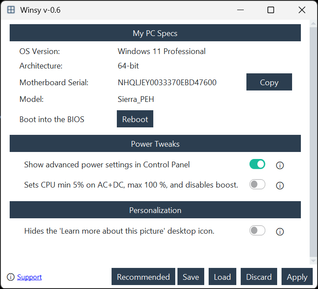Disable Show advanced power settings toggle
This screenshot has height=289, width=318.
257,164
